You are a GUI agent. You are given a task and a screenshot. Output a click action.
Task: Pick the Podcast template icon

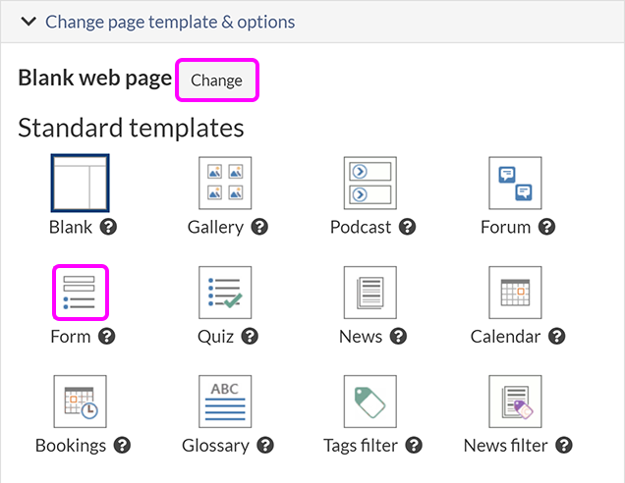click(x=370, y=183)
